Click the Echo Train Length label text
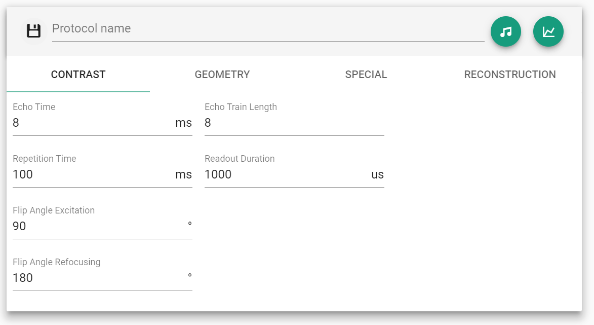The height and width of the screenshot is (325, 594). tap(241, 107)
